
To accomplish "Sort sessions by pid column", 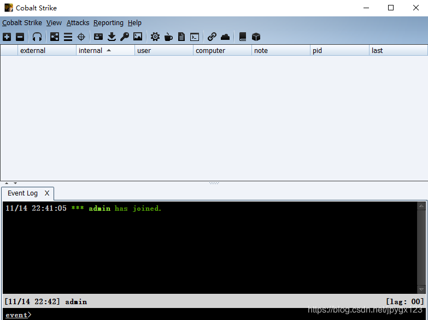I will click(x=339, y=50).
